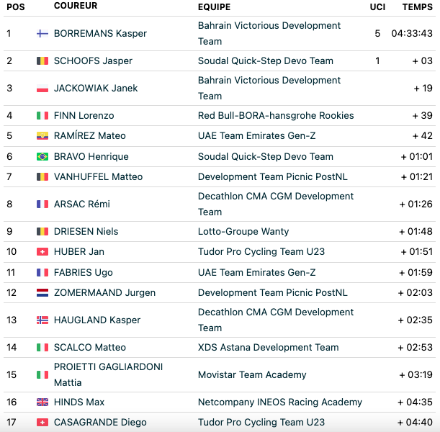Image resolution: width=440 pixels, height=432 pixels.
Task: Open rider RAMÍREZ Mateo
Action: tap(90, 136)
